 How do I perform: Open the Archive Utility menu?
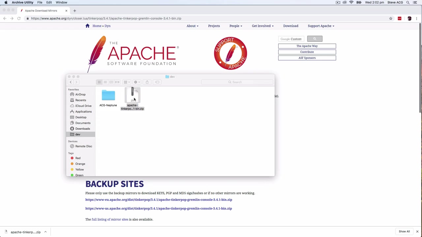tap(22, 2)
